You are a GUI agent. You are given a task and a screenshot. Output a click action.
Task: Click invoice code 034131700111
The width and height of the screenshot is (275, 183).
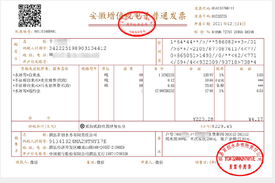(223, 8)
